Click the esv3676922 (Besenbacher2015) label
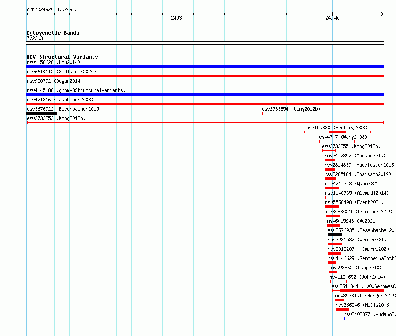This screenshot has width=396, height=336. (64, 109)
